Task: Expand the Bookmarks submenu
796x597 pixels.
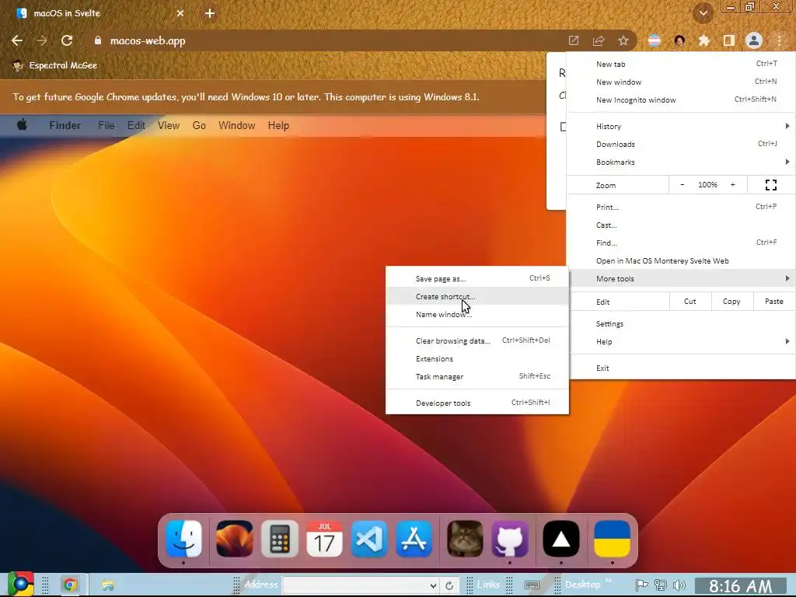Action: pos(681,162)
